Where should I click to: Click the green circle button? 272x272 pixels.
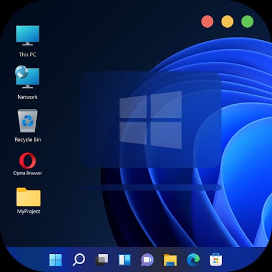tap(247, 22)
